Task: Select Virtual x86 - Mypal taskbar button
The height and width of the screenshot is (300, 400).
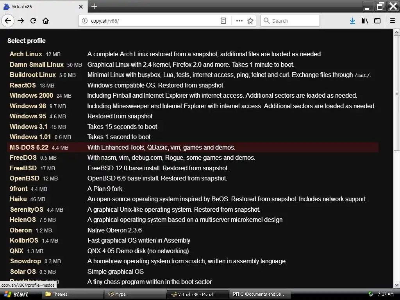Action: pos(197,294)
